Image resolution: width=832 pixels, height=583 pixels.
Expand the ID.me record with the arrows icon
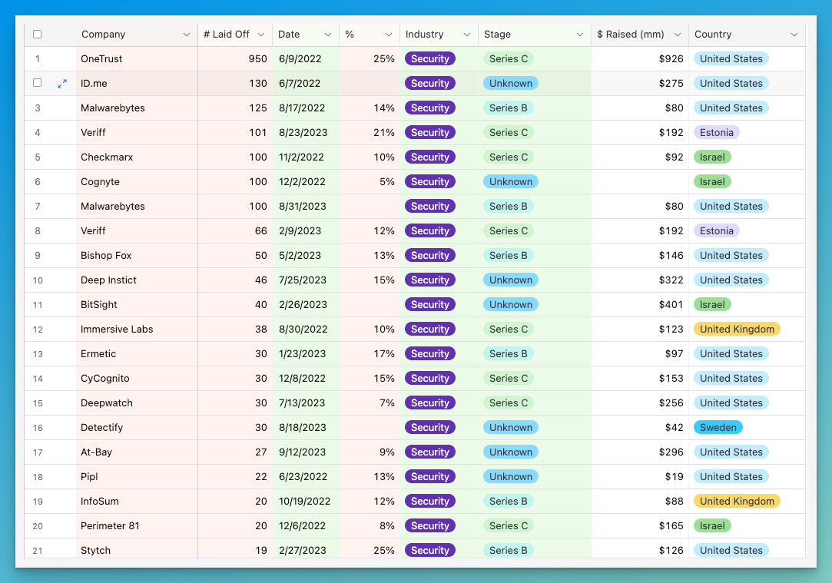pos(62,83)
